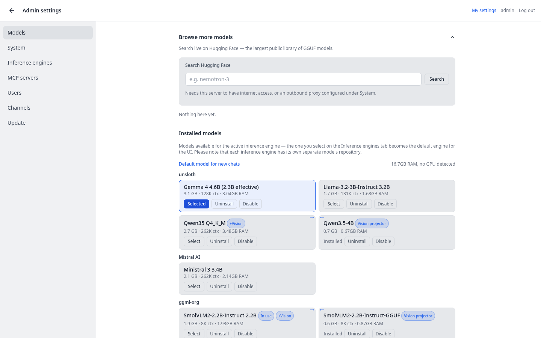Disable Qwen35 Q4_K_M model
This screenshot has width=541, height=338.
246,241
